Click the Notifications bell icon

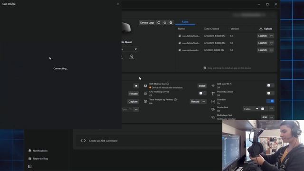coord(29,151)
